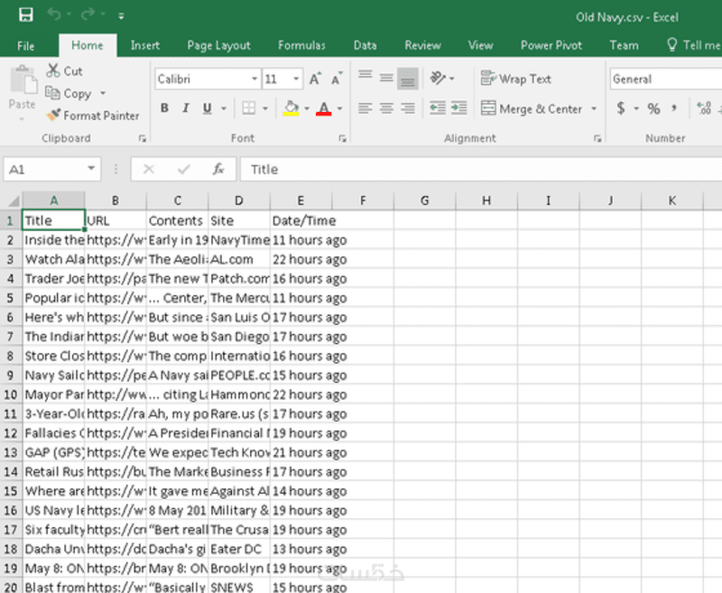Switch to the Power Pivot tab
The height and width of the screenshot is (593, 722).
click(x=551, y=45)
